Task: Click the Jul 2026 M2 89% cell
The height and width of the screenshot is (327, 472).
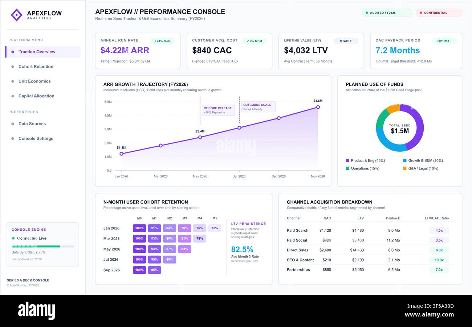Action: click(170, 260)
